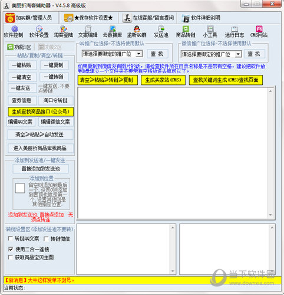Click yellow 生成查找商品接口(公众号) button
Viewport: 284px width, 295px height.
tap(41, 112)
